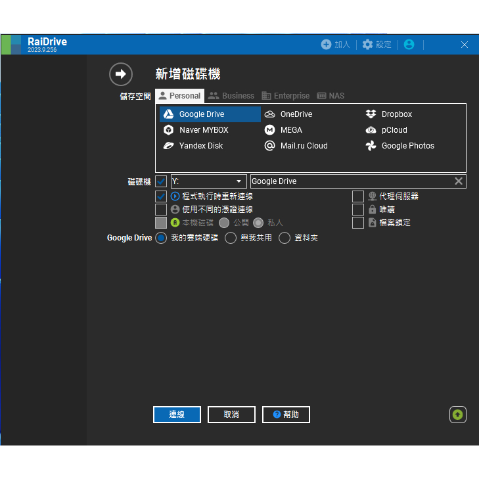Viewport: 479px width, 479px height.
Task: Select the 與我共用 radio button
Action: click(x=231, y=238)
